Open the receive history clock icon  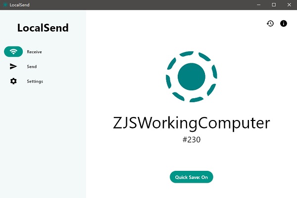[x=270, y=23]
